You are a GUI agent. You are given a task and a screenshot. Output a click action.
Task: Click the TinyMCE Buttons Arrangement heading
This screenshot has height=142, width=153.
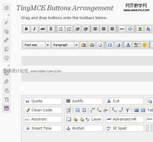pyautogui.click(x=65, y=8)
